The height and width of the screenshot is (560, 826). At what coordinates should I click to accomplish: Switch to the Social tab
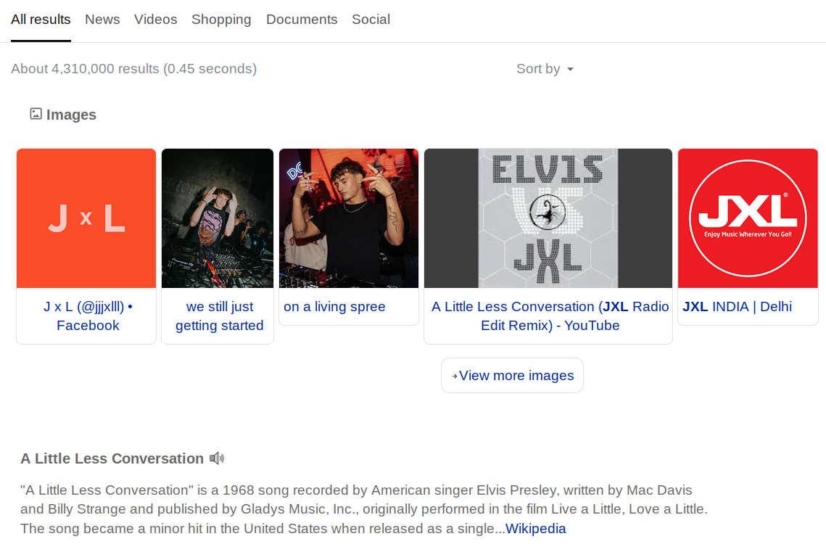tap(371, 20)
